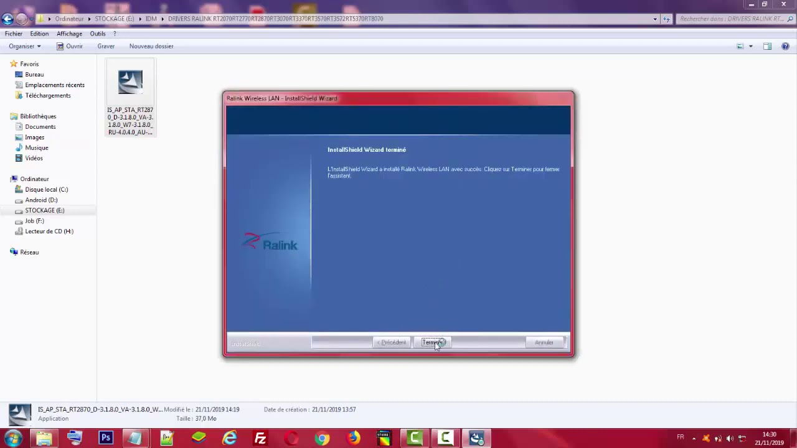Select Disque local (C:)

(47, 190)
